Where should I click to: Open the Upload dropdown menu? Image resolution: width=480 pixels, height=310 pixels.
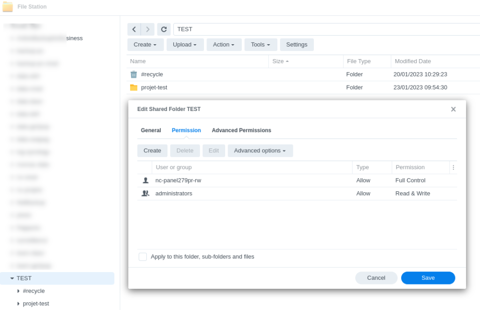(185, 45)
